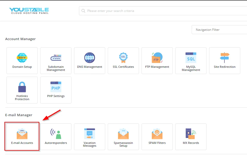
Task: Open Vacation Messages
Action: point(89,137)
